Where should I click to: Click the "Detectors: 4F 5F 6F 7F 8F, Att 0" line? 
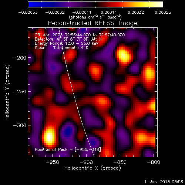(x=68, y=39)
